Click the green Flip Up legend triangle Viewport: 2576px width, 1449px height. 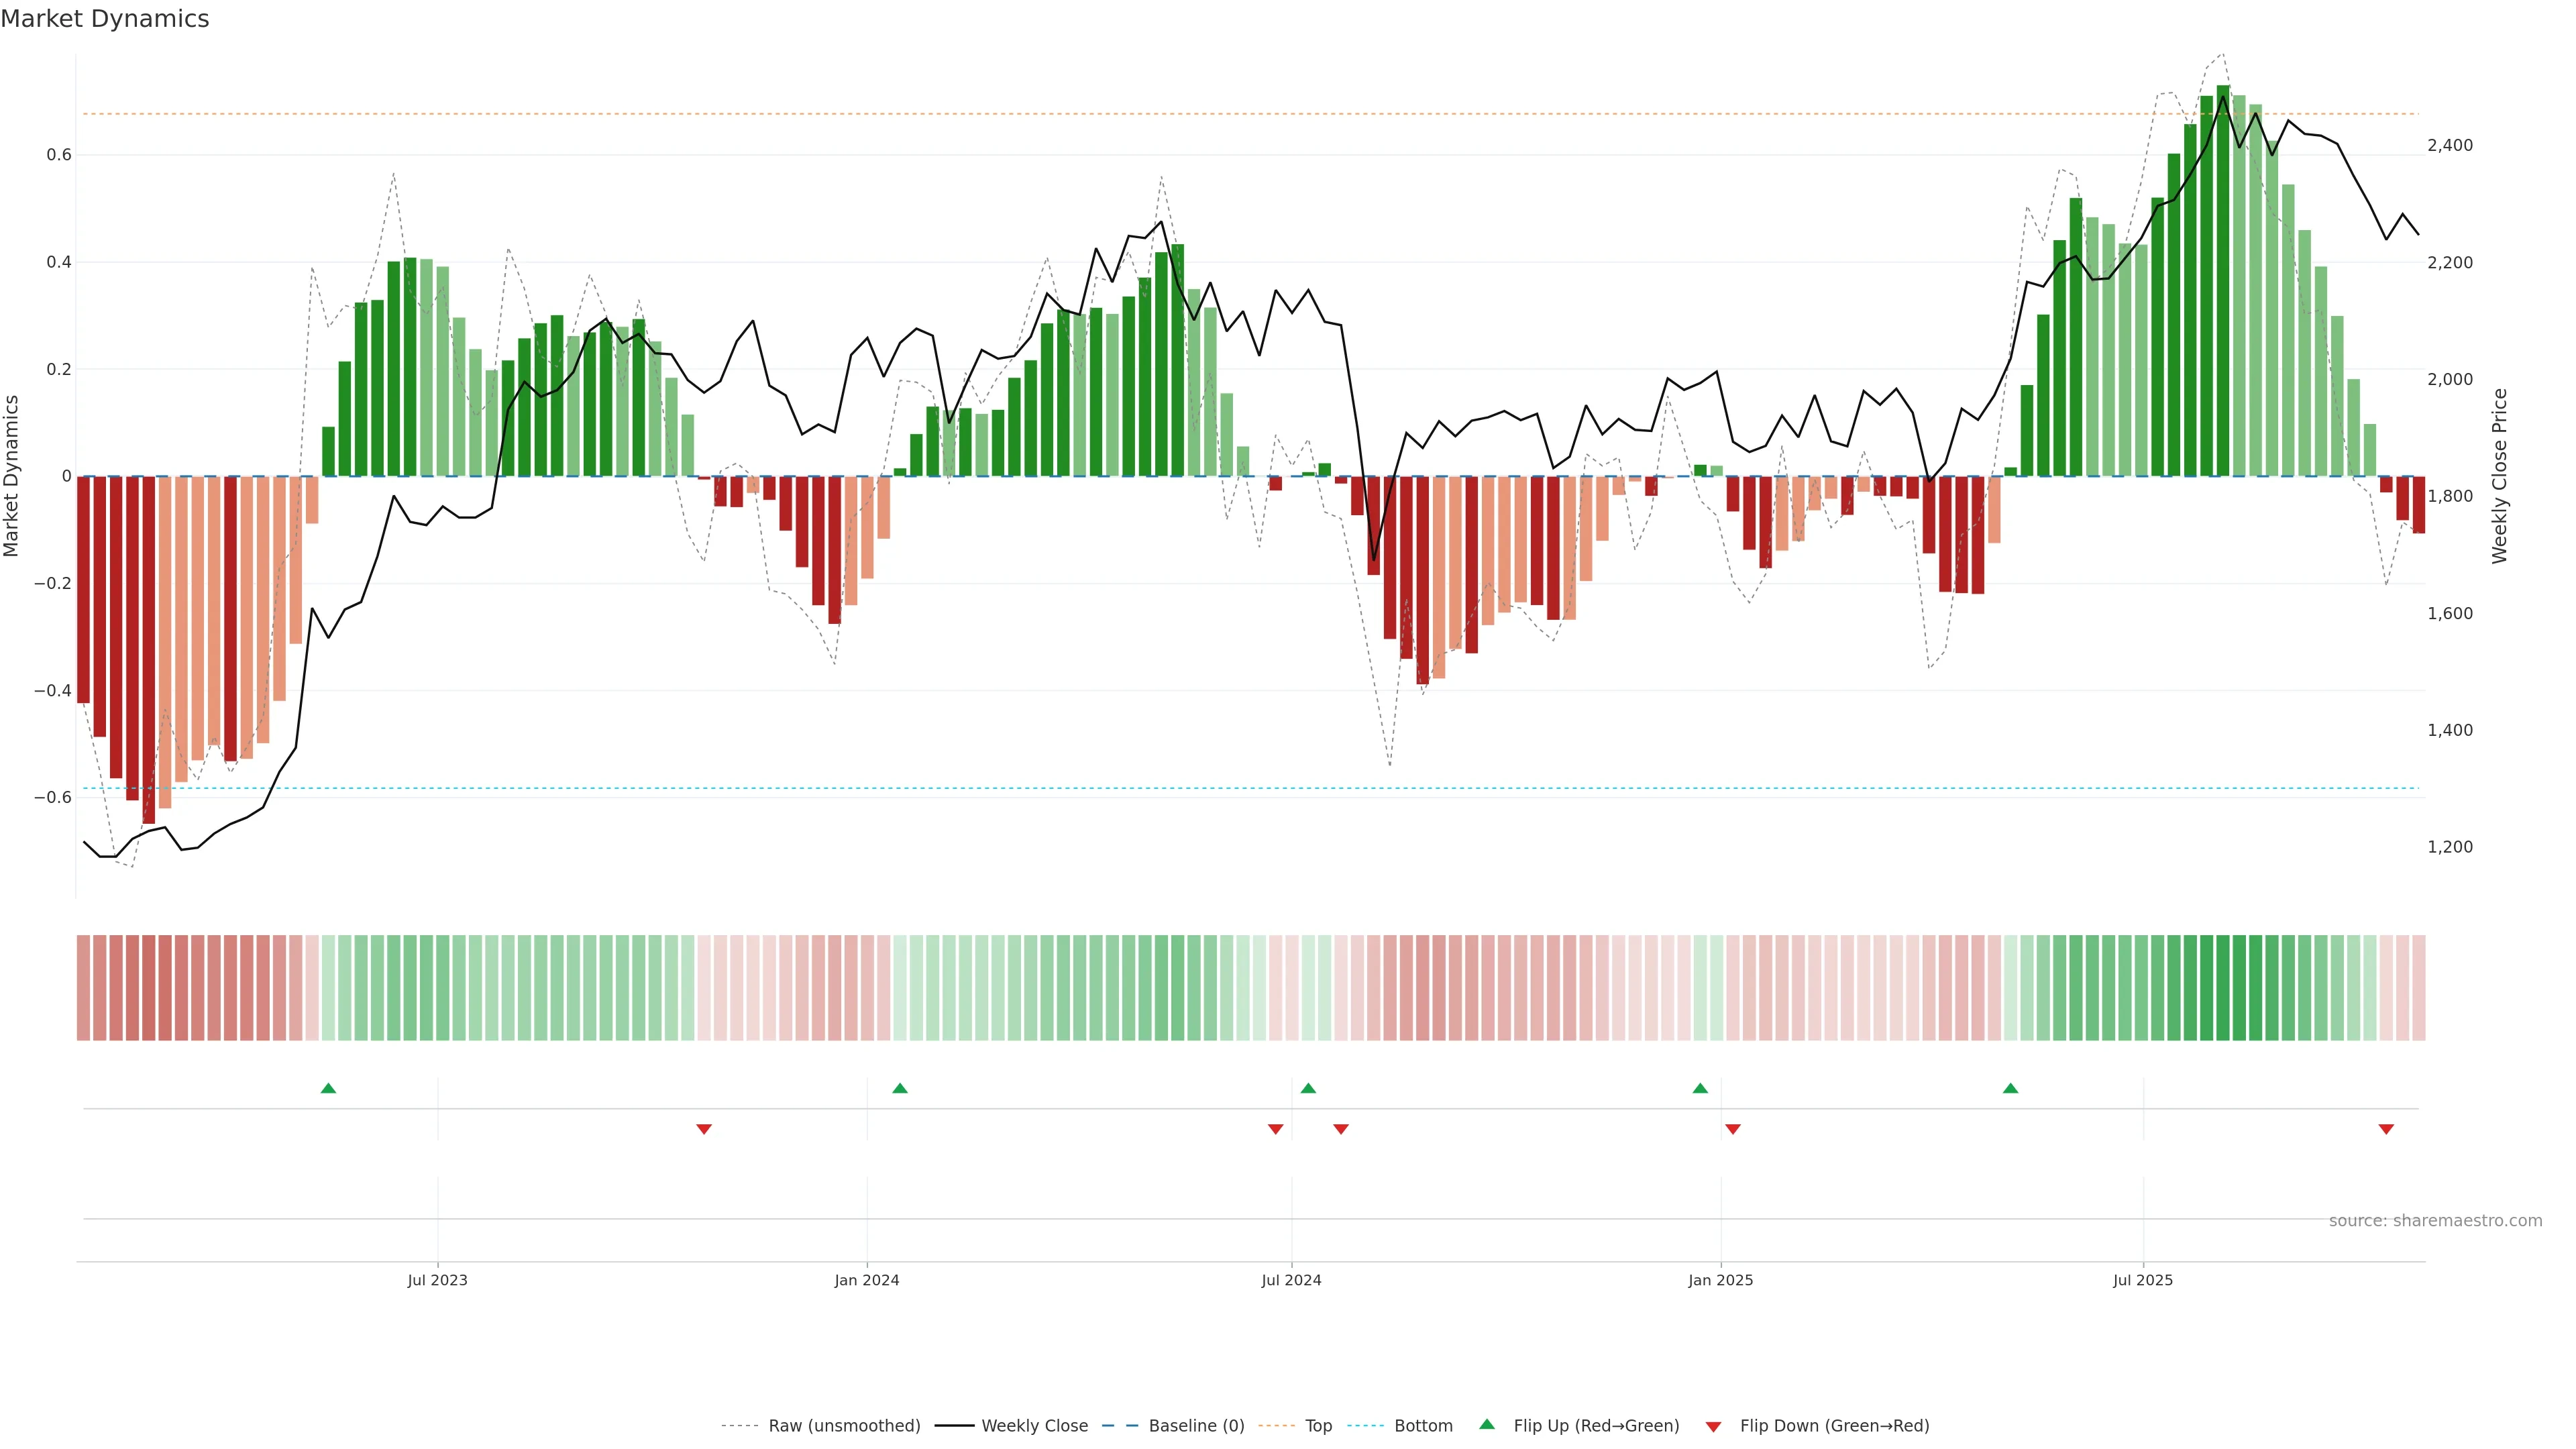click(1487, 1424)
